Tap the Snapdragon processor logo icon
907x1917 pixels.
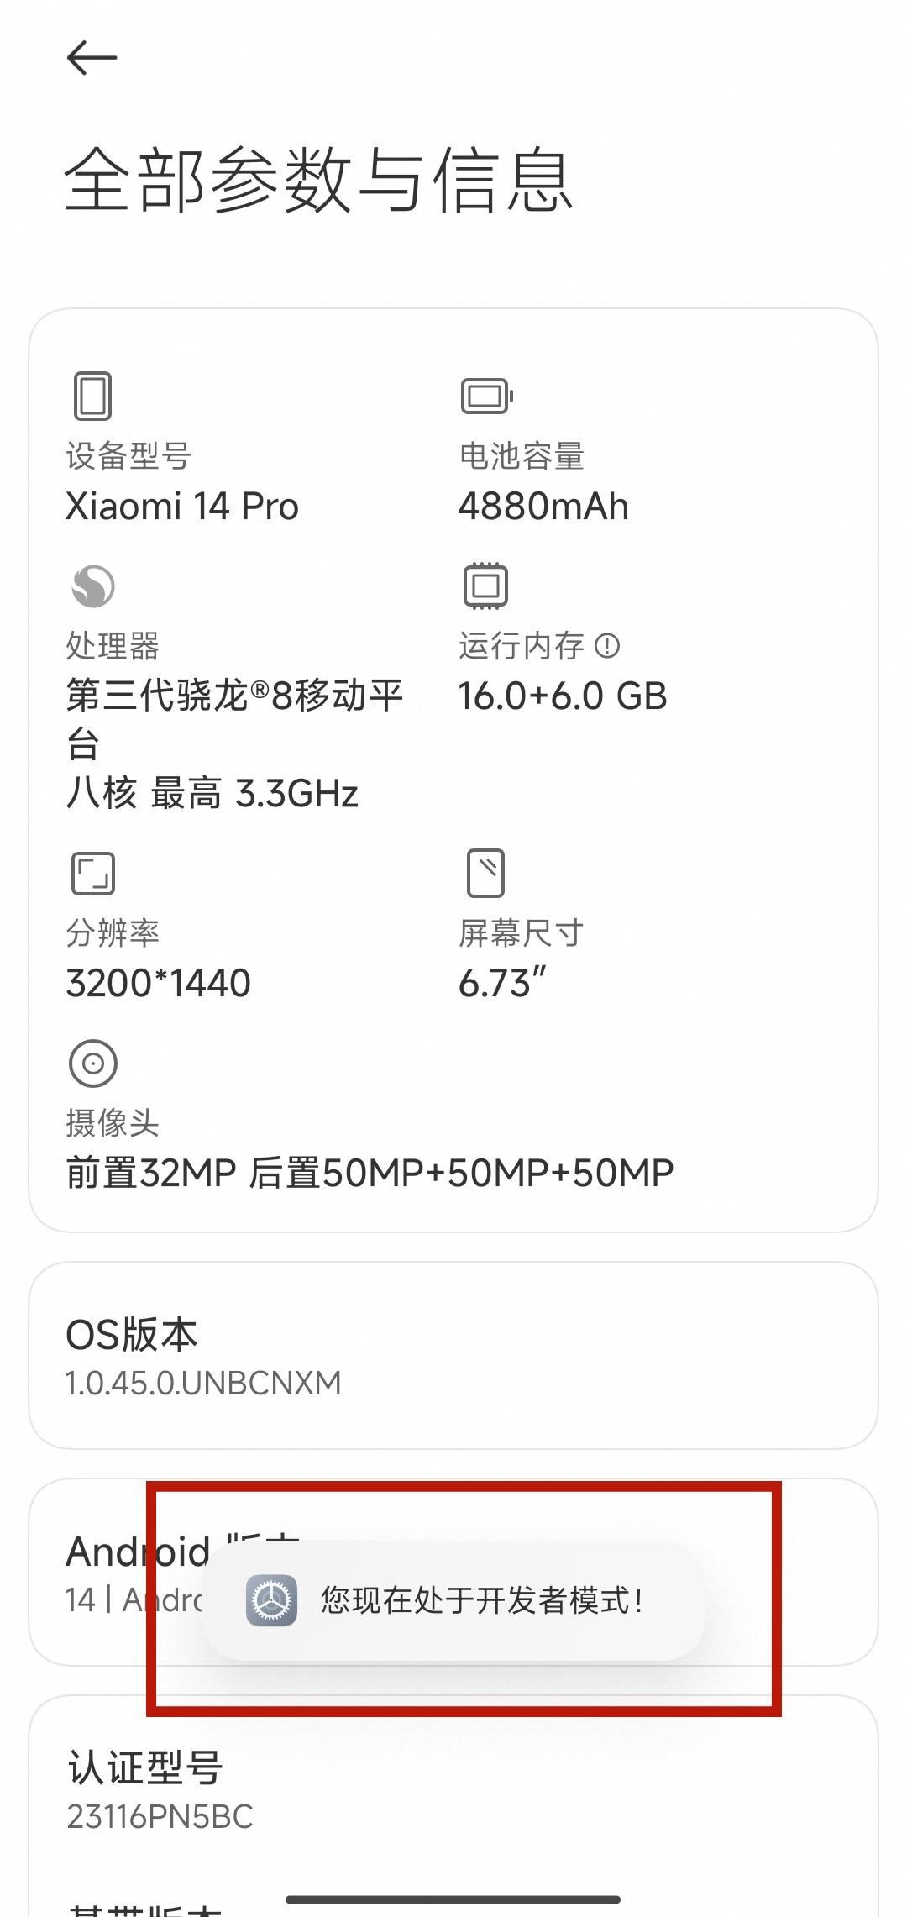[x=92, y=586]
